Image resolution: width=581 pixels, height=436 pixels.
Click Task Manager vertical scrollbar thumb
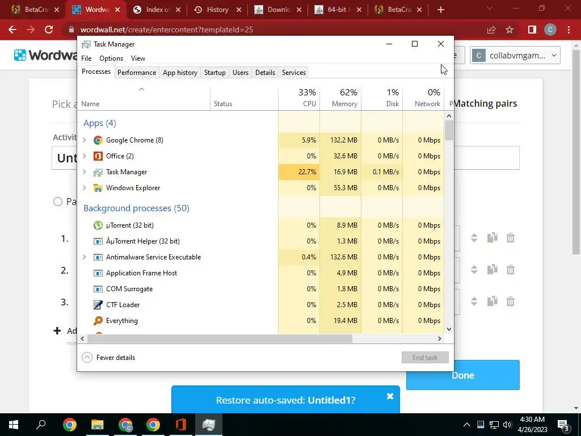click(449, 130)
